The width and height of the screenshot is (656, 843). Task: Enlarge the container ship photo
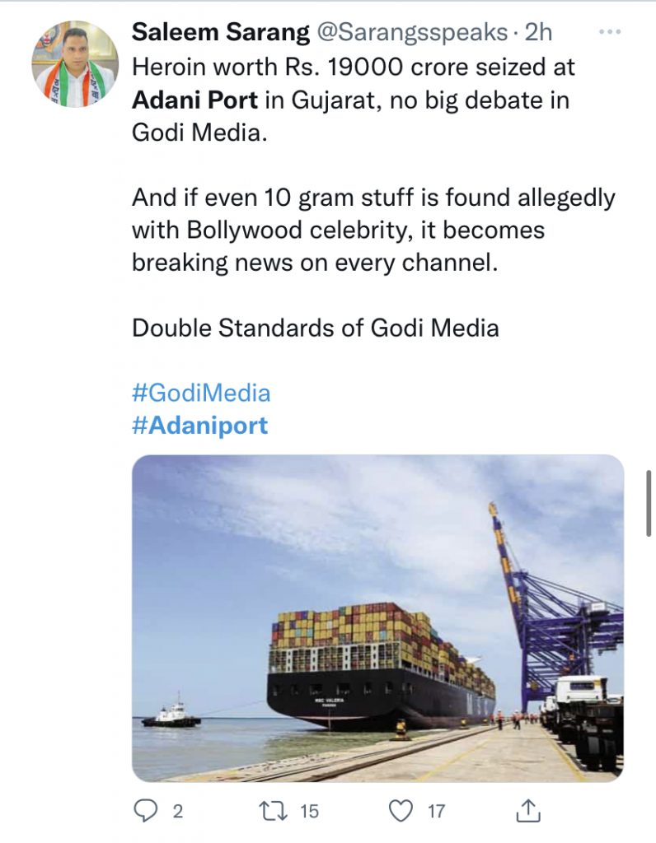click(x=377, y=617)
